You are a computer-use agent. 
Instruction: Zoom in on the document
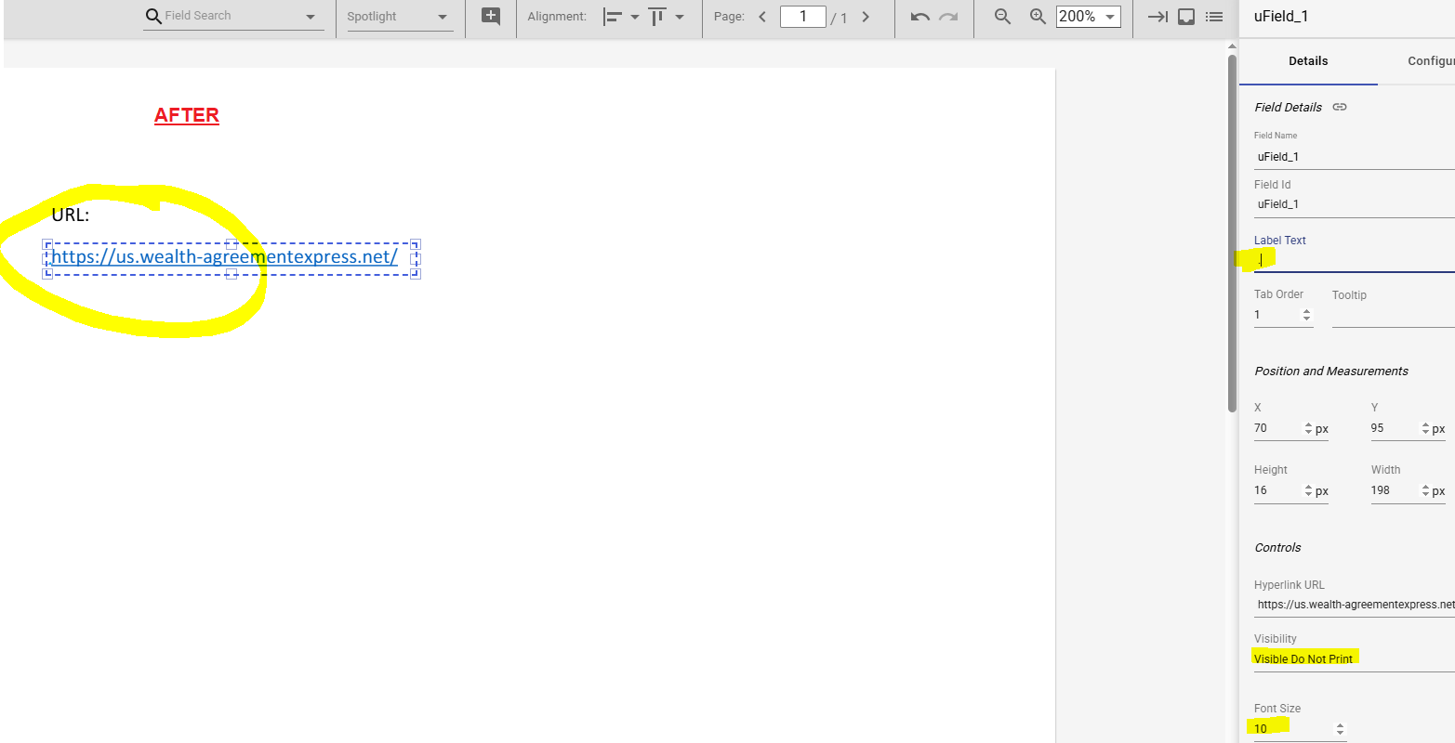tap(1038, 16)
